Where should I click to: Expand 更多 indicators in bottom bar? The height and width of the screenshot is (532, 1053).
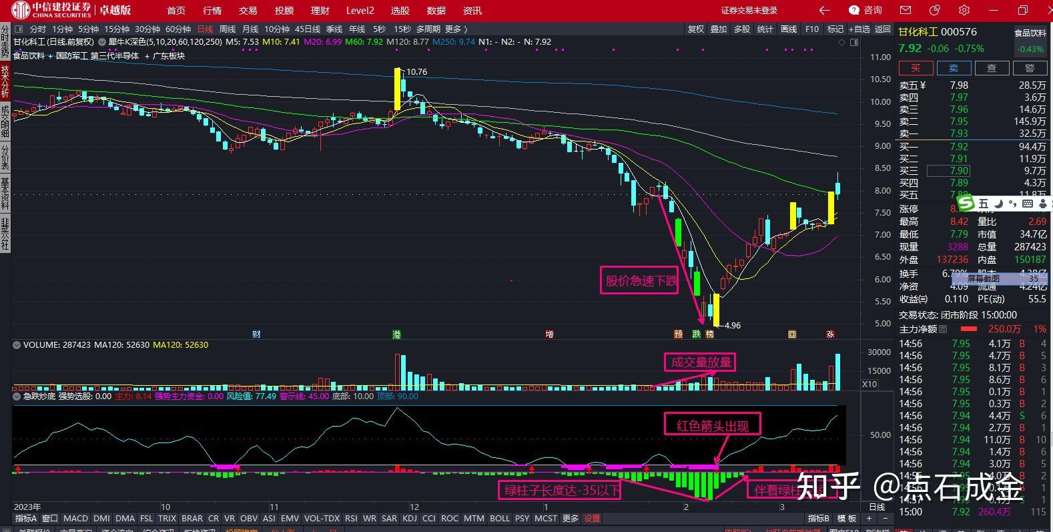pyautogui.click(x=571, y=519)
